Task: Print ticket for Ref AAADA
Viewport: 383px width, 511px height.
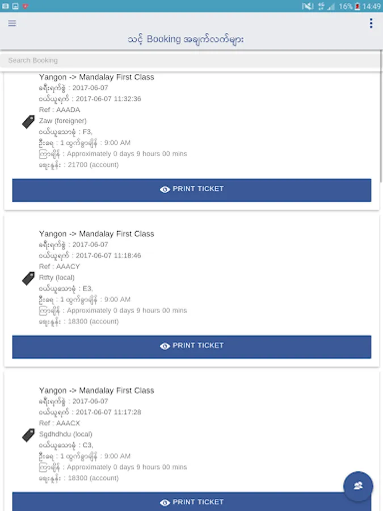Action: [192, 190]
